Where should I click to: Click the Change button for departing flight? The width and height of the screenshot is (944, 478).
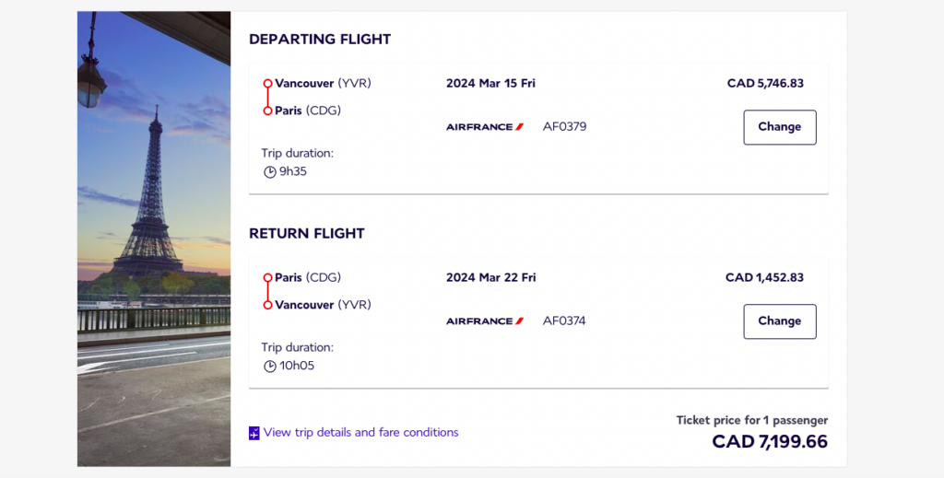(x=779, y=127)
